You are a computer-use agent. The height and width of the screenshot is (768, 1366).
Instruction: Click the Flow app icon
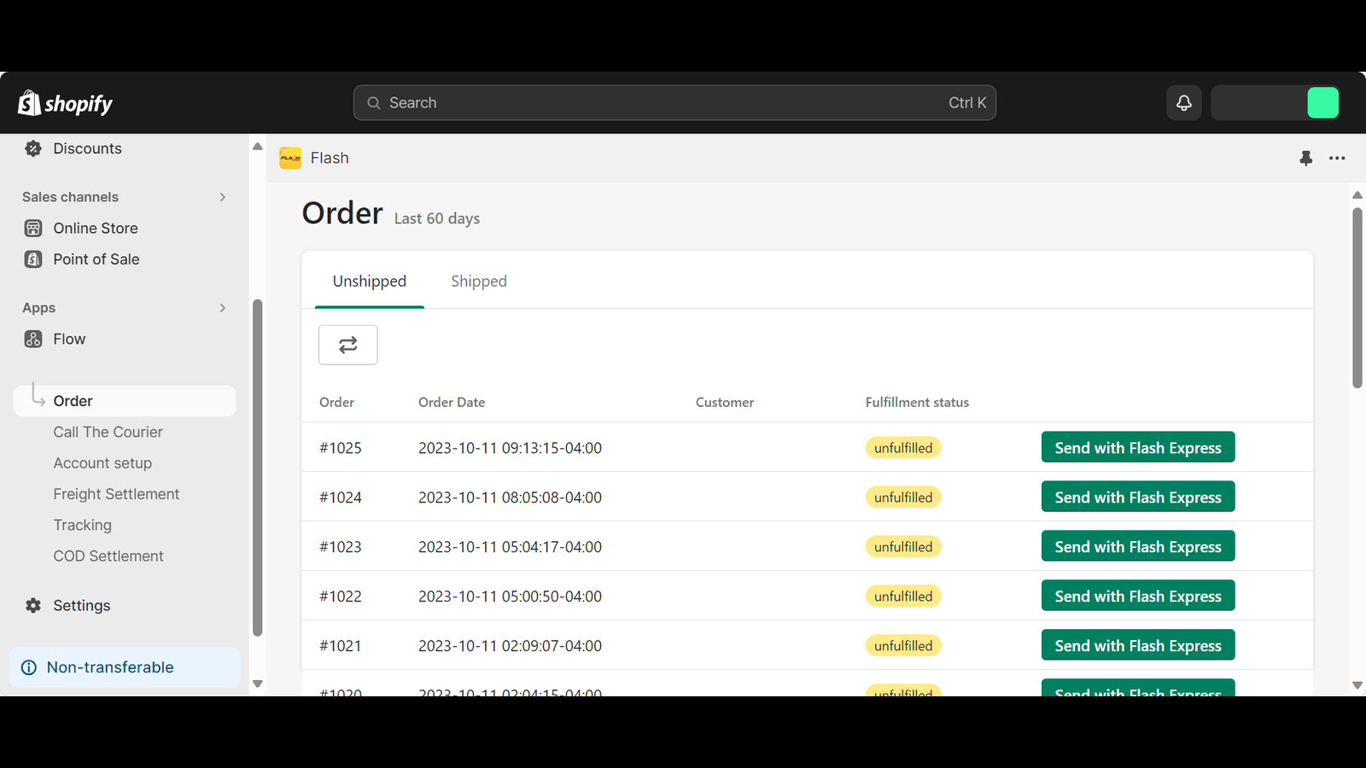pos(33,339)
